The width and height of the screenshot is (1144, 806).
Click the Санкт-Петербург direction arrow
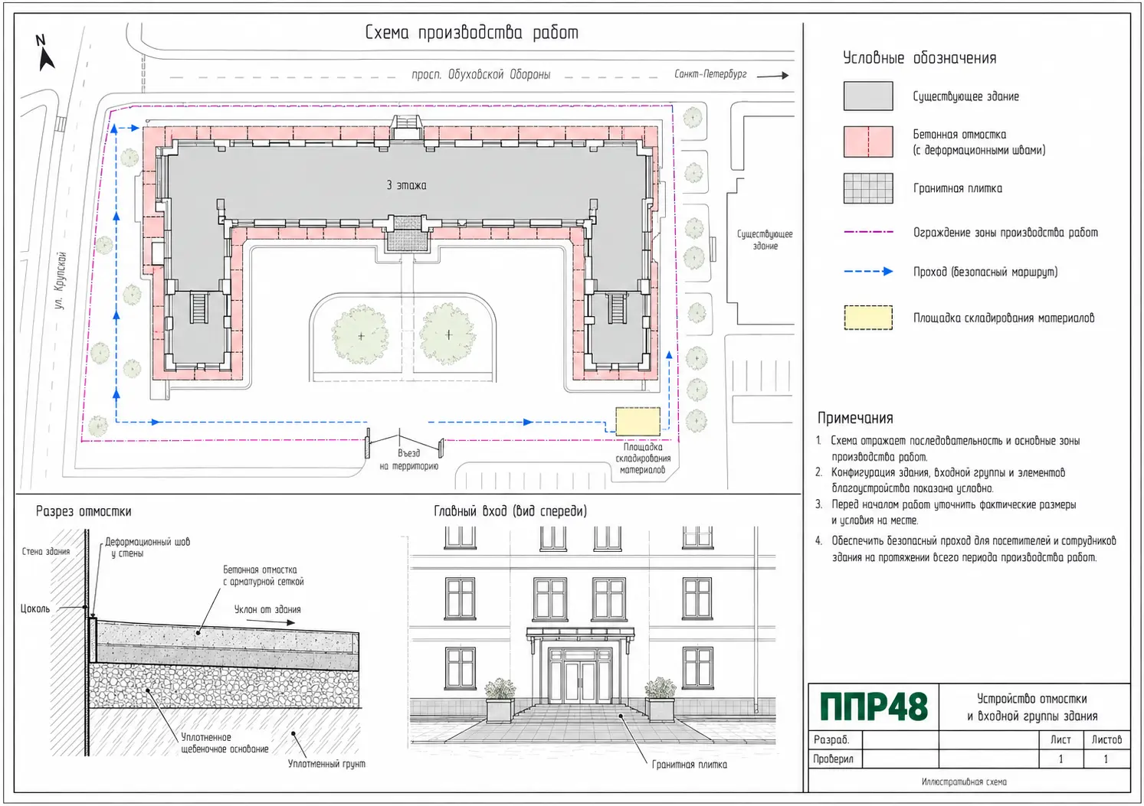tap(773, 75)
